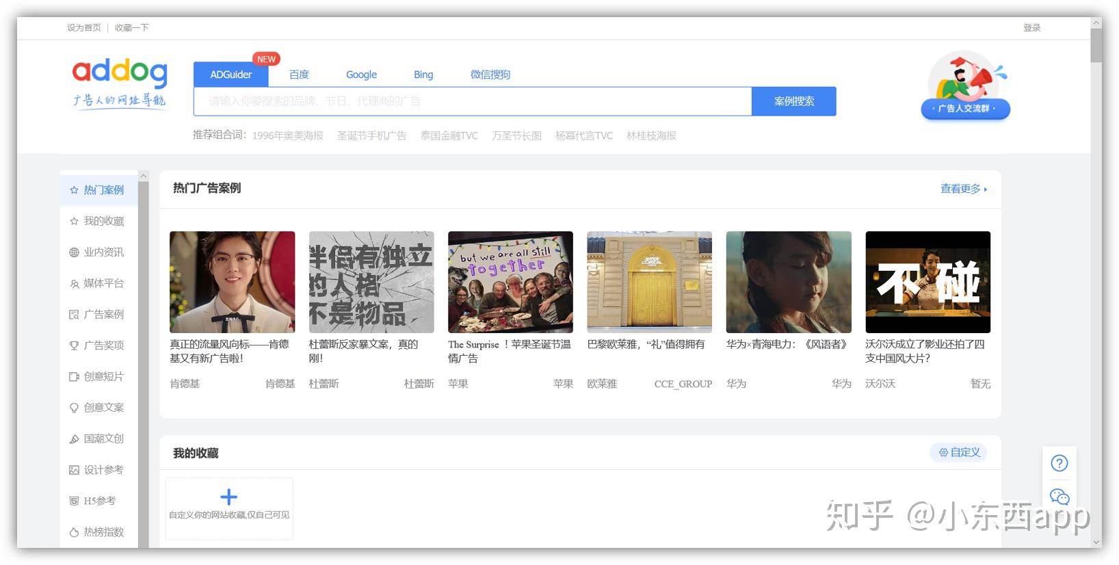Click the 广告奖项 trophy icon
Viewport: 1119px width, 565px height.
tap(74, 345)
